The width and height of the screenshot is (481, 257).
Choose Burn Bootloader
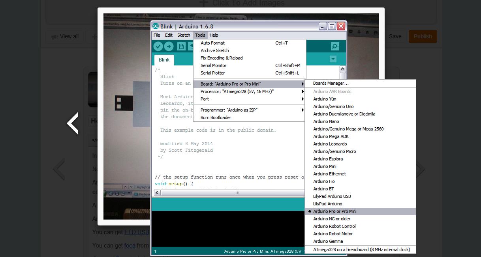pyautogui.click(x=250, y=117)
